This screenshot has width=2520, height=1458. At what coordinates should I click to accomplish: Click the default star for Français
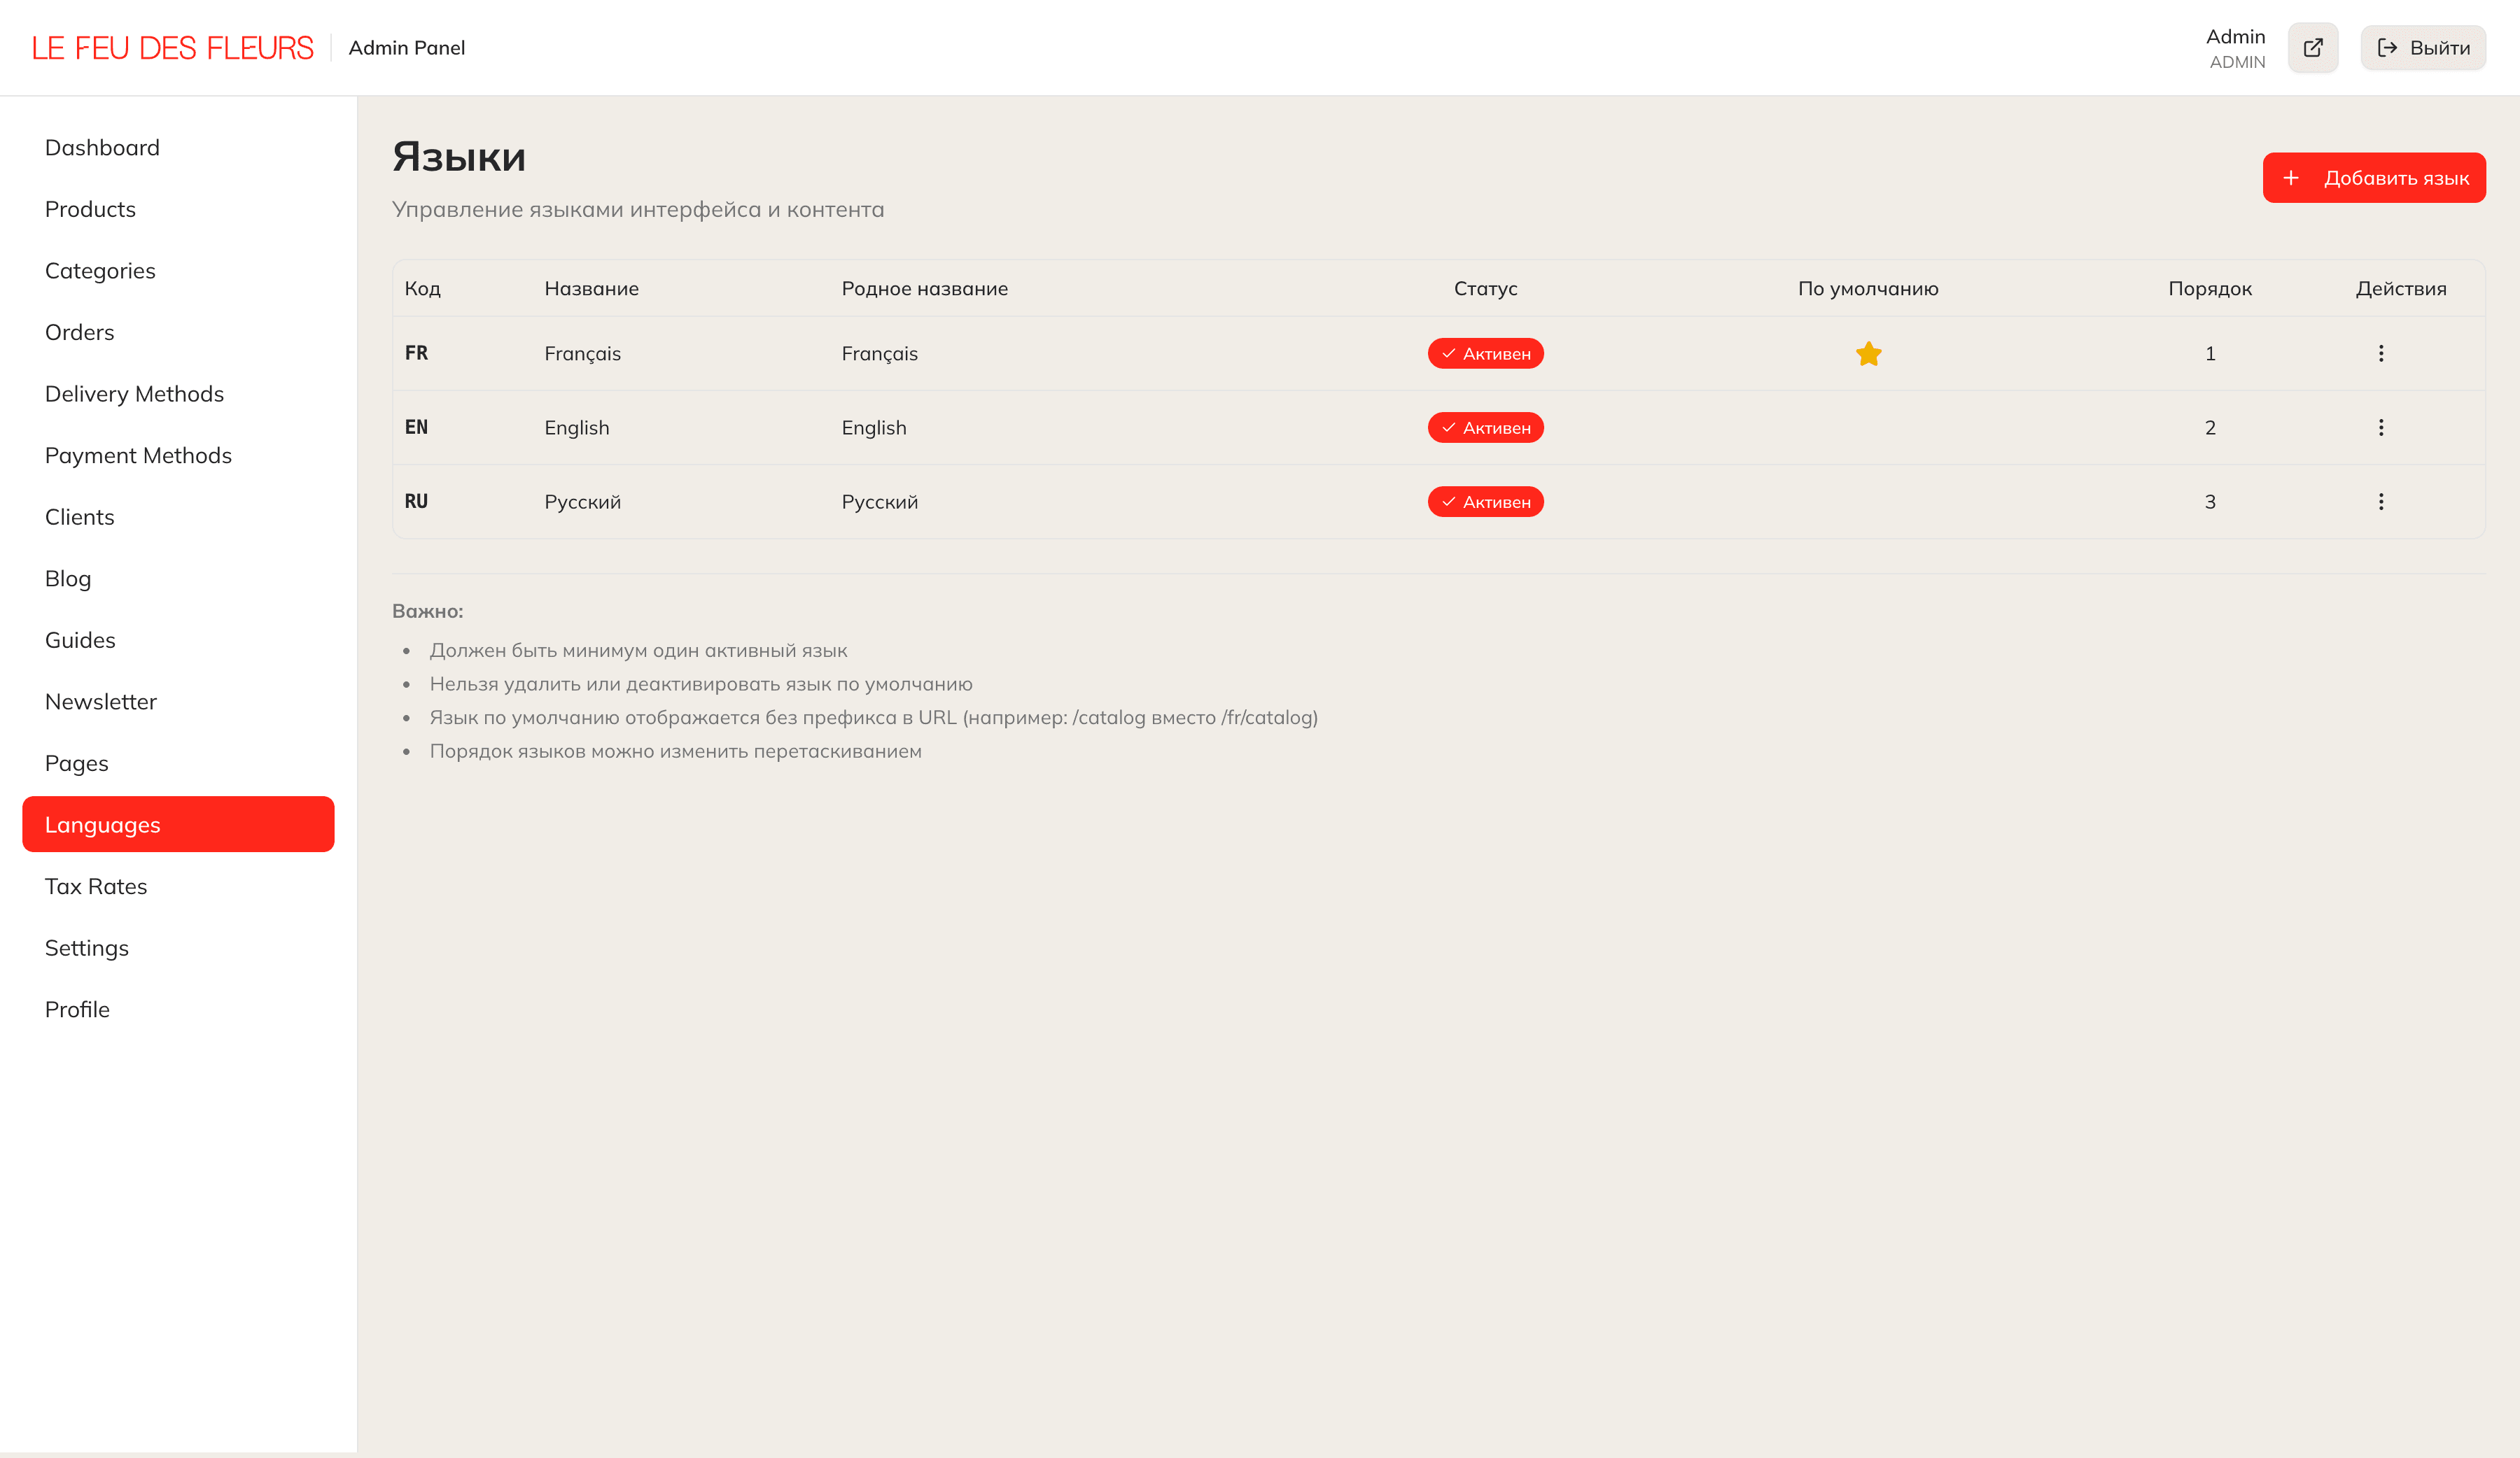(1868, 354)
